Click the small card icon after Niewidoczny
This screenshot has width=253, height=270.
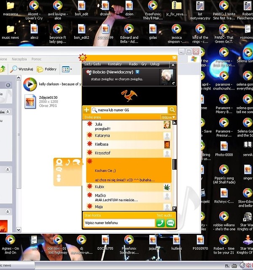pos(137,72)
